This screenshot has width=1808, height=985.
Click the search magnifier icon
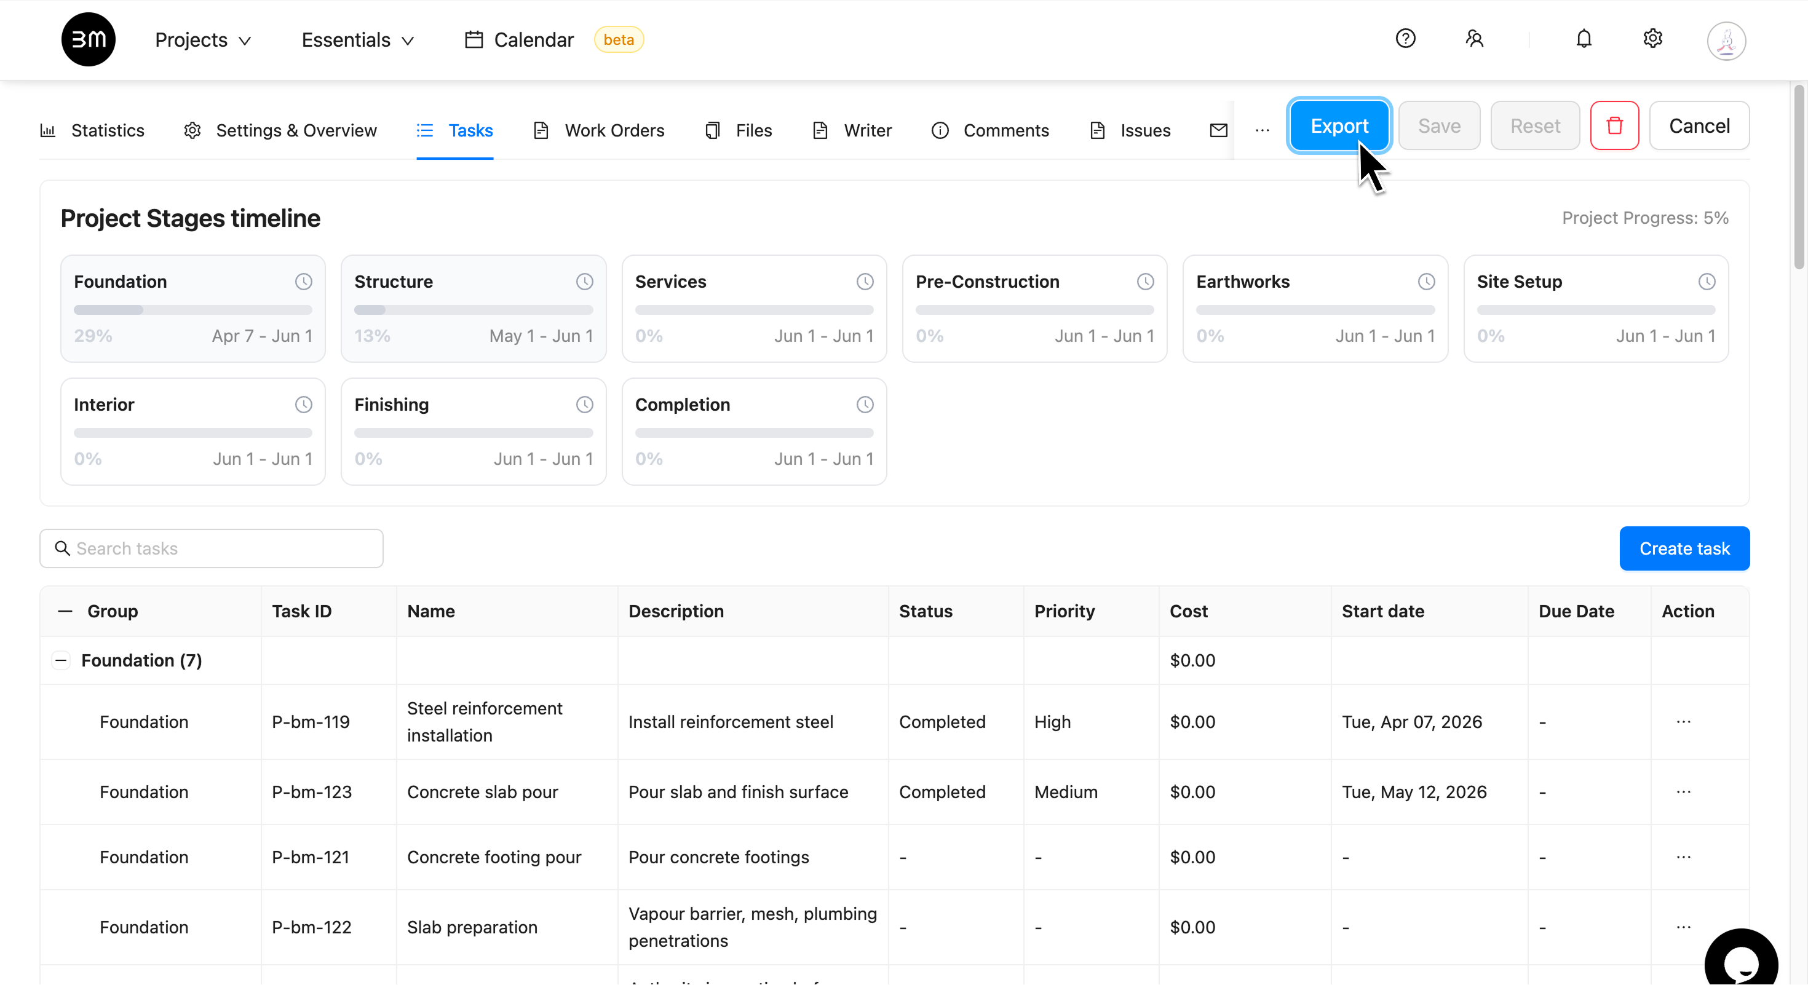tap(63, 548)
